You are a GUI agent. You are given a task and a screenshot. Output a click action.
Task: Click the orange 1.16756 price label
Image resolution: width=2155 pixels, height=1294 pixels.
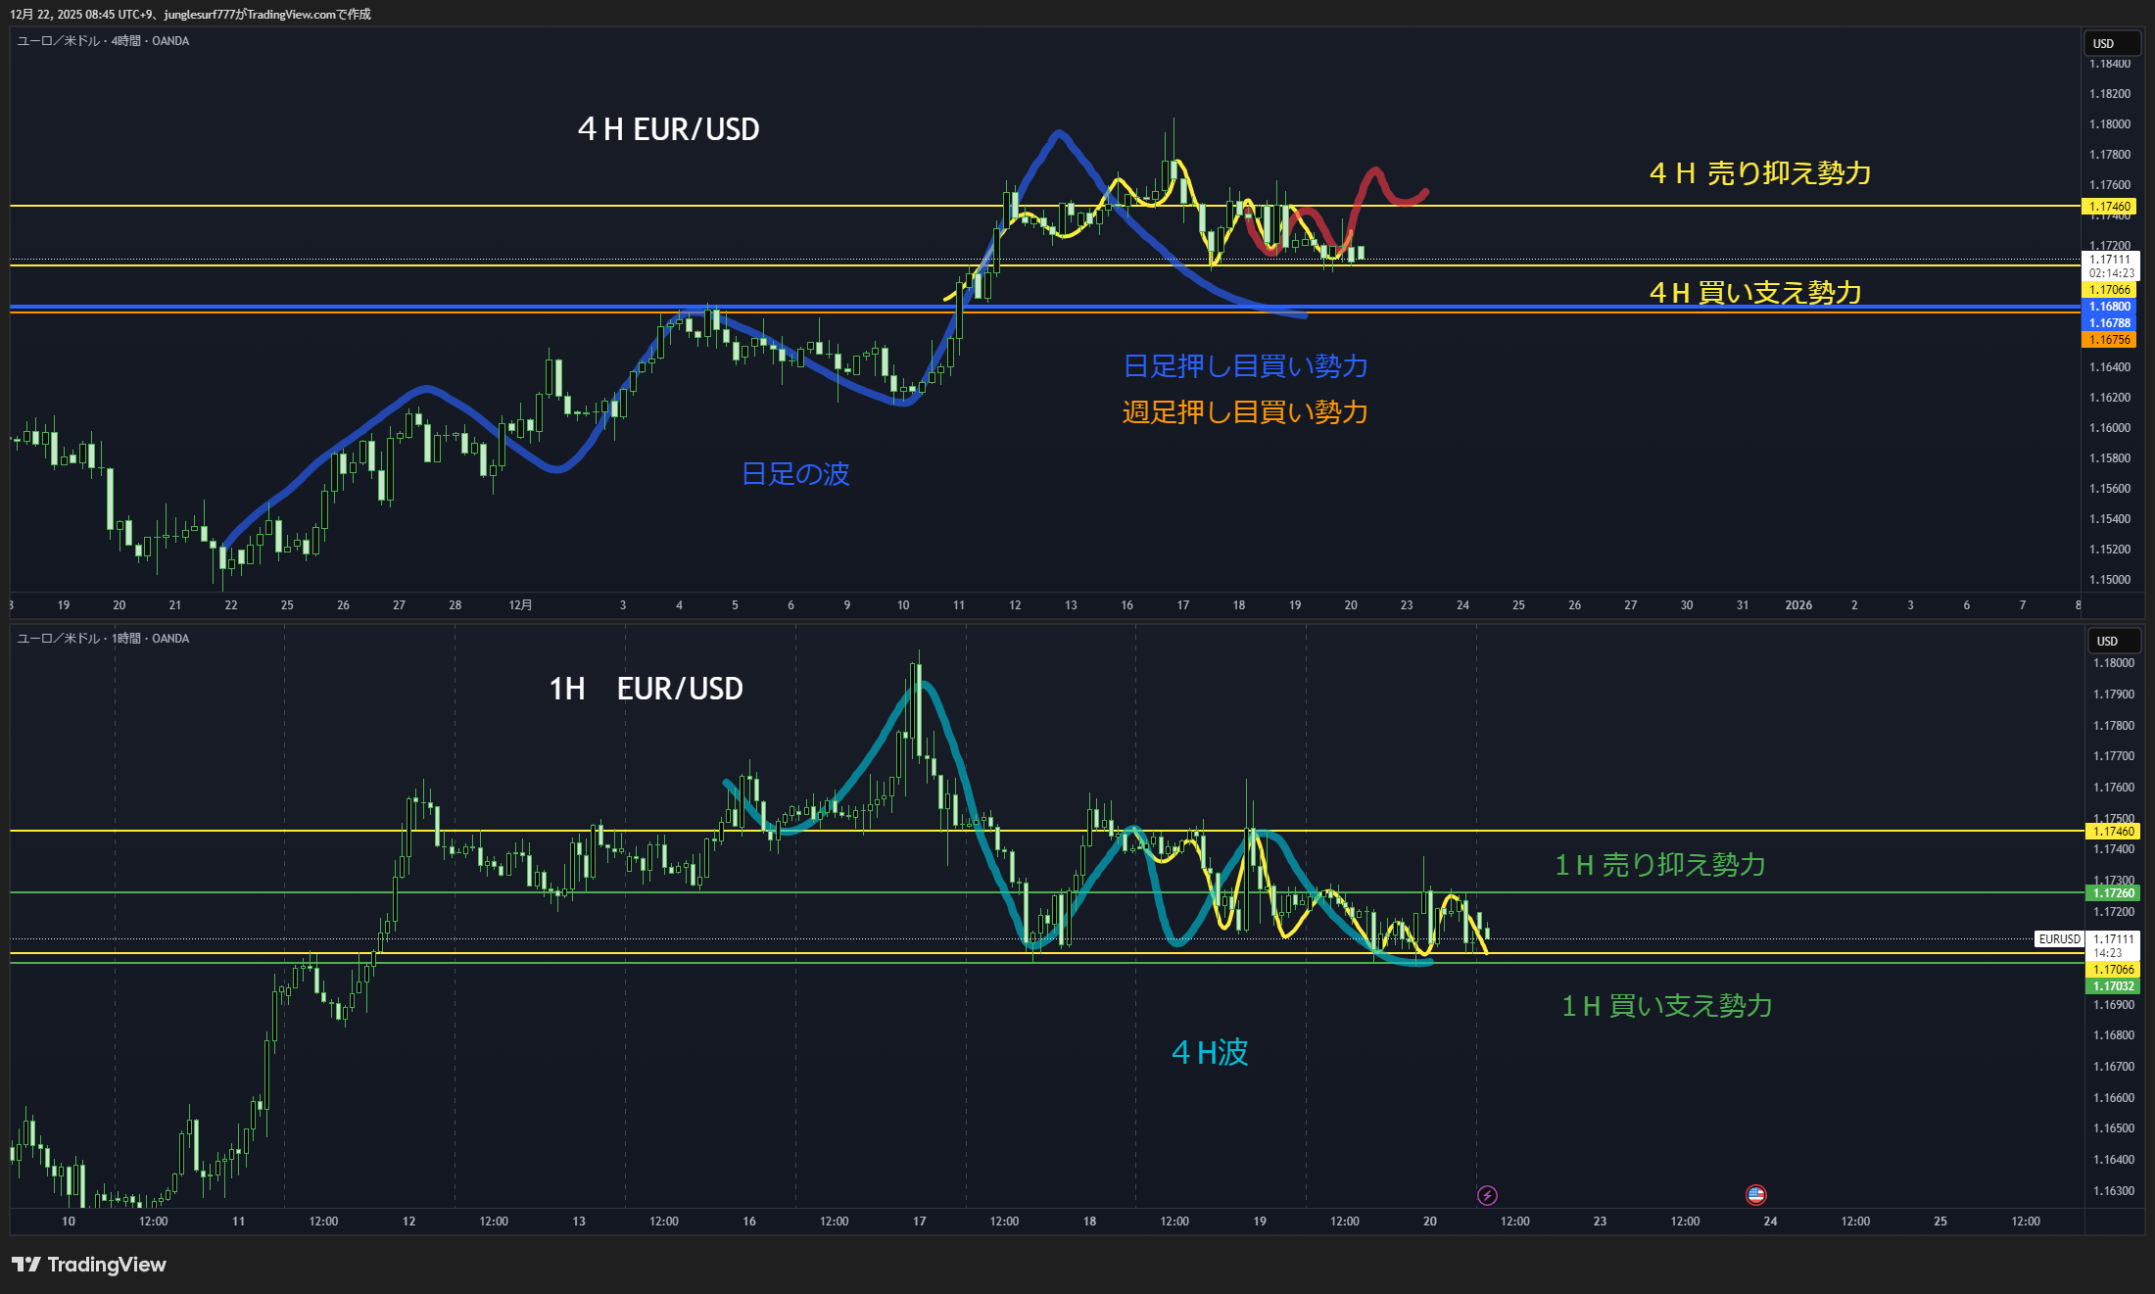pos(2109,340)
